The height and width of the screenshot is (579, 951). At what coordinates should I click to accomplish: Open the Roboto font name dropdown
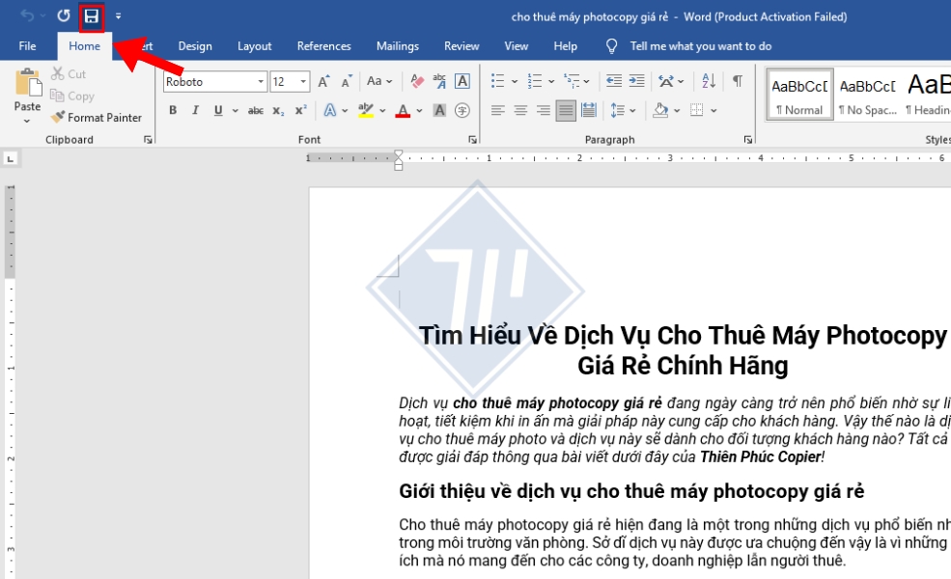coord(260,82)
